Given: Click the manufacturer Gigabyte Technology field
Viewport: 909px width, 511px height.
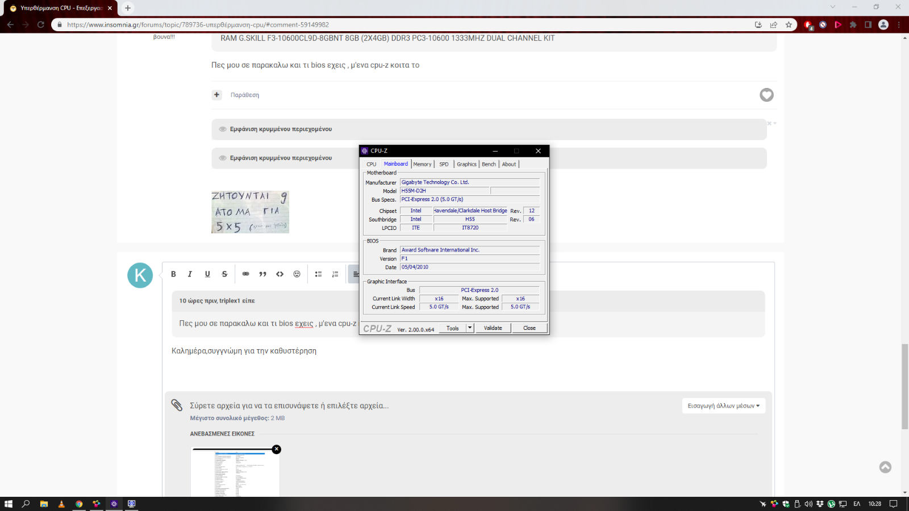Looking at the screenshot, I should 470,182.
